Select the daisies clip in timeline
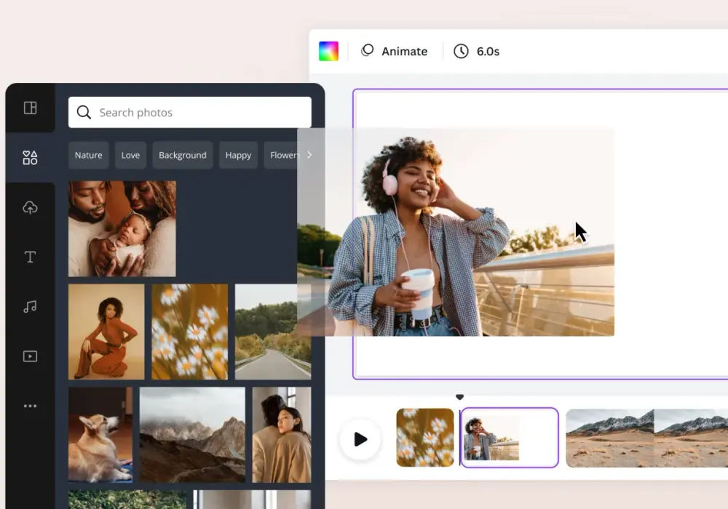The width and height of the screenshot is (728, 509). coord(425,438)
